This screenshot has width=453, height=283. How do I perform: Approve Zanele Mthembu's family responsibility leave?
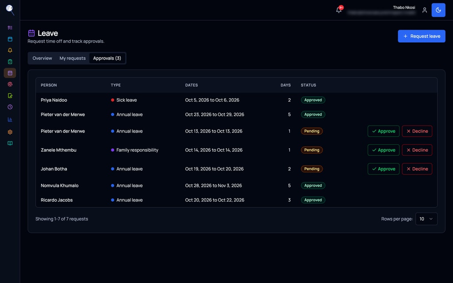384,150
